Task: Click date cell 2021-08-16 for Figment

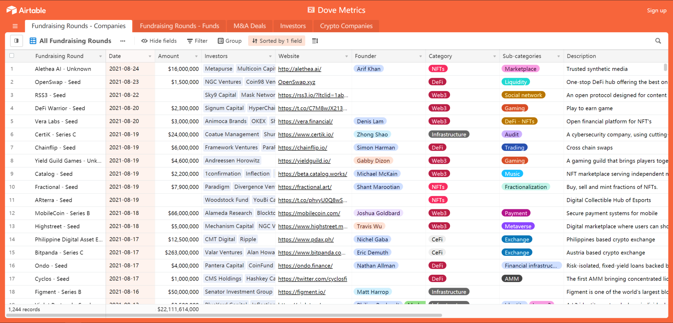Action: (x=130, y=292)
